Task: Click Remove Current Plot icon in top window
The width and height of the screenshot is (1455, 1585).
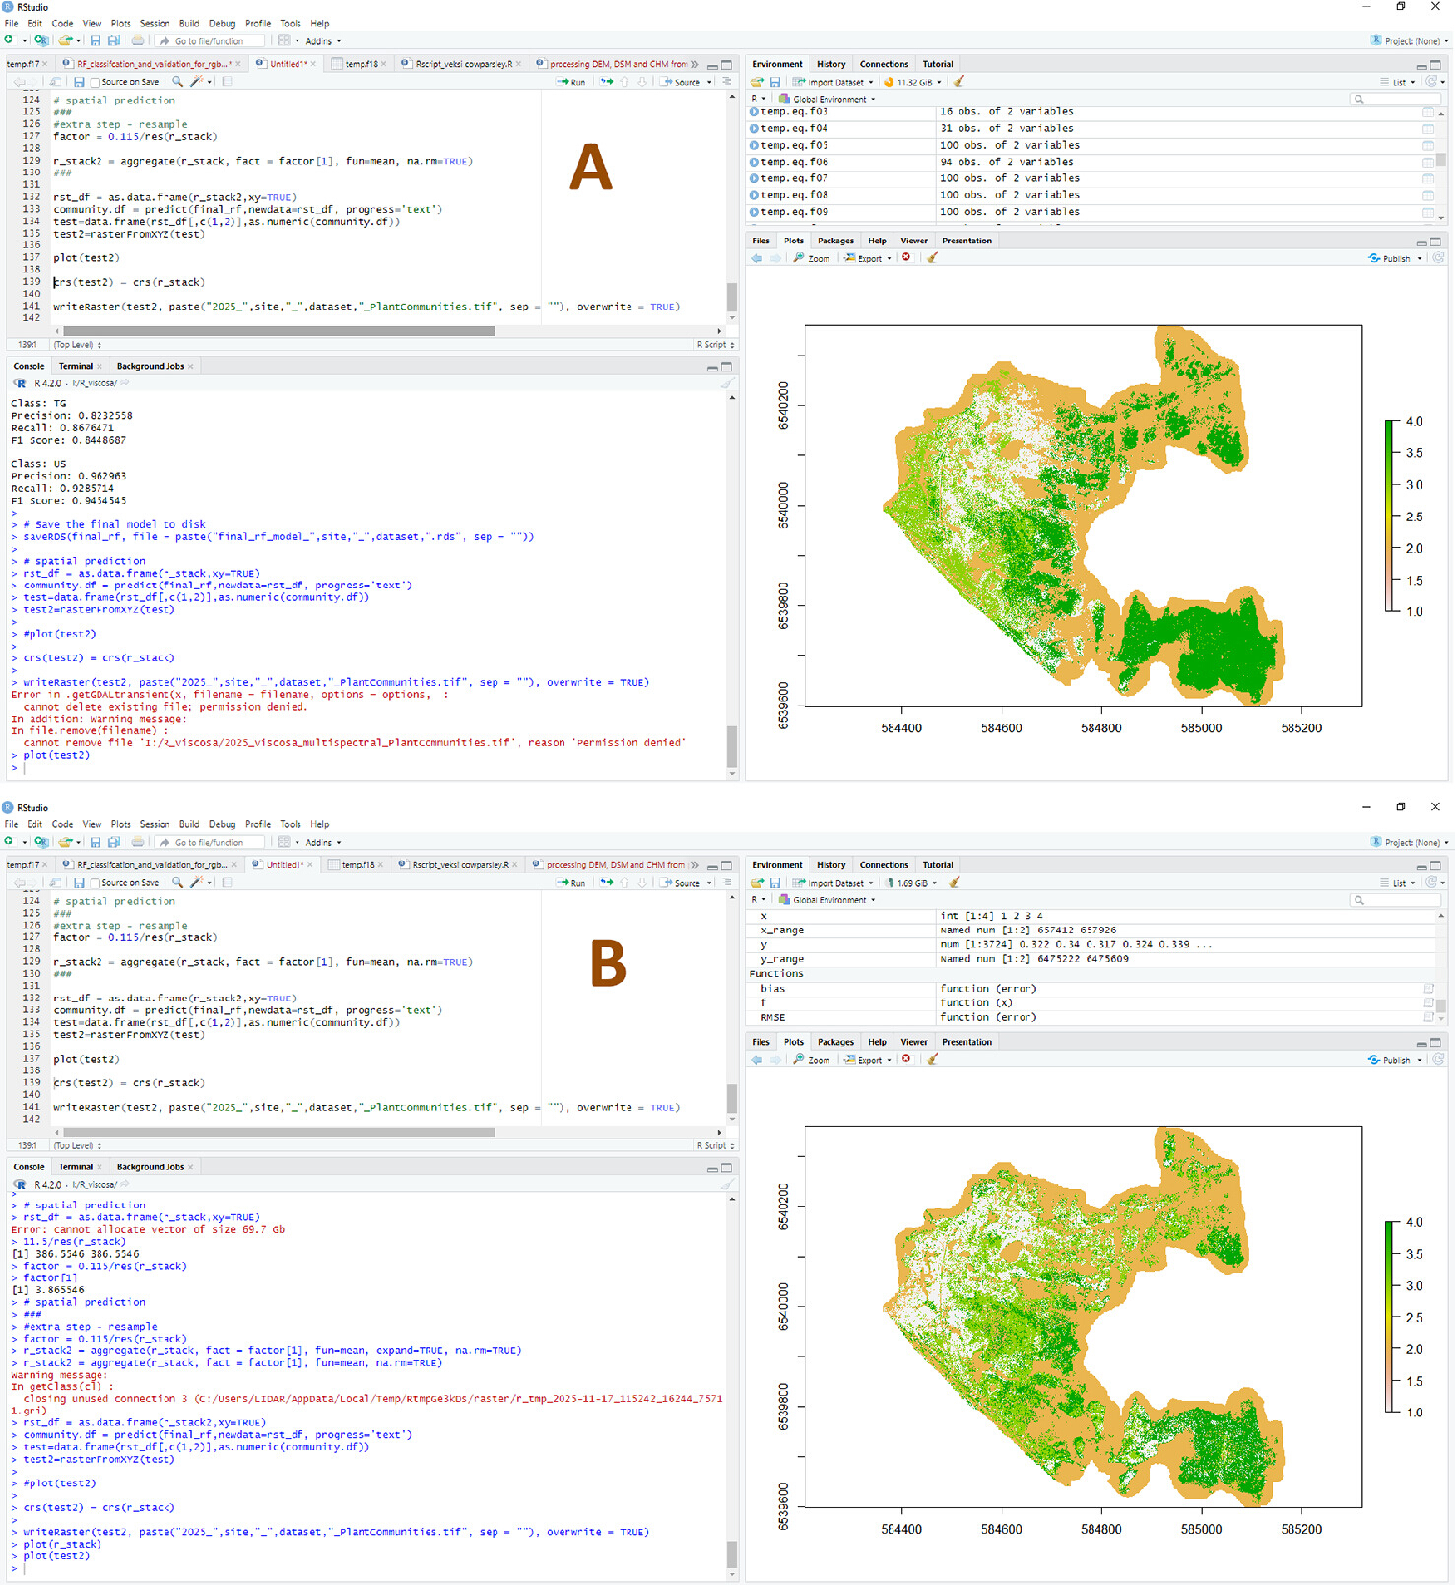Action: click(x=906, y=258)
